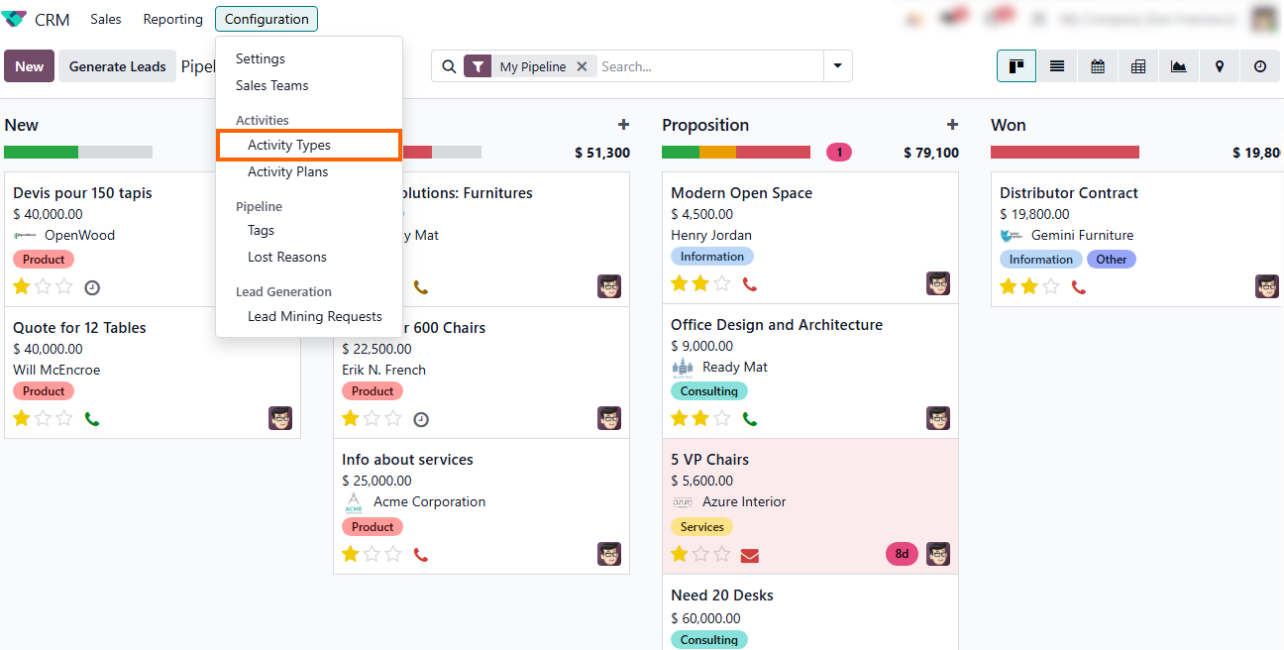Open Configuration menu

267,19
